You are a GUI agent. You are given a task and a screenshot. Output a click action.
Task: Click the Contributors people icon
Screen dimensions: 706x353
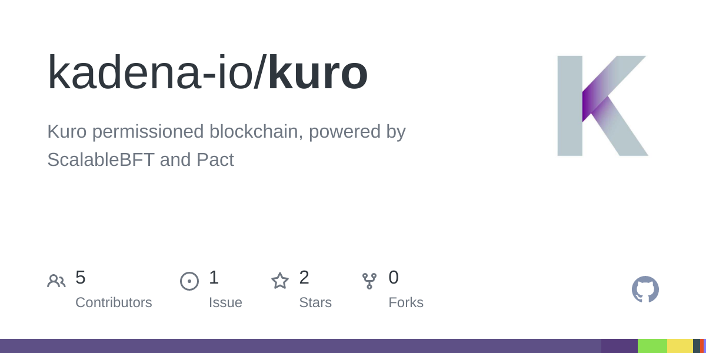(56, 281)
